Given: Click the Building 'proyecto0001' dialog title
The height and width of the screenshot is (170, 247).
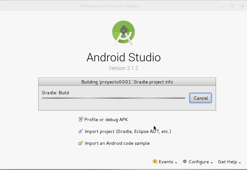Looking at the screenshot, I should (127, 82).
